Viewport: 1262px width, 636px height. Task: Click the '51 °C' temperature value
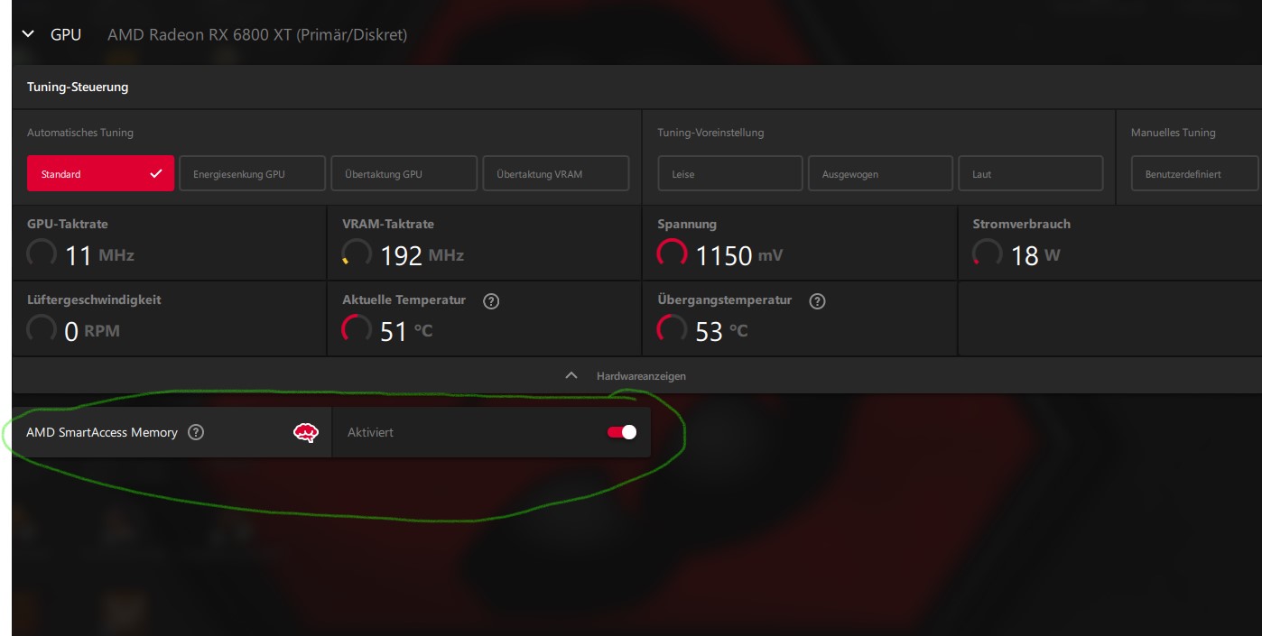pos(406,331)
